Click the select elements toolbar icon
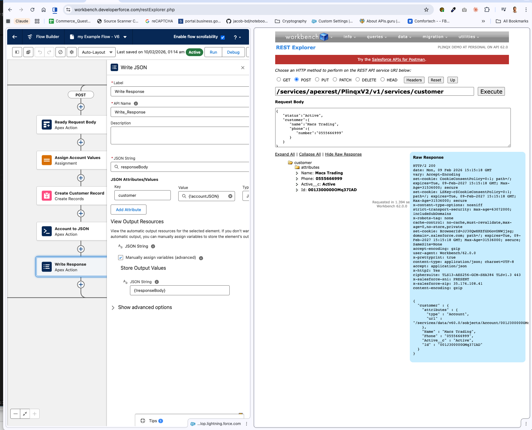The width and height of the screenshot is (532, 430). [28, 52]
